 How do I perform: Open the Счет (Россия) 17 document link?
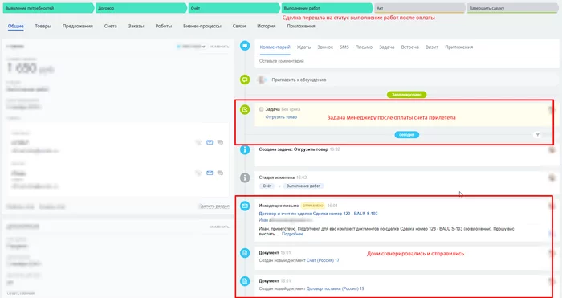coord(323,260)
